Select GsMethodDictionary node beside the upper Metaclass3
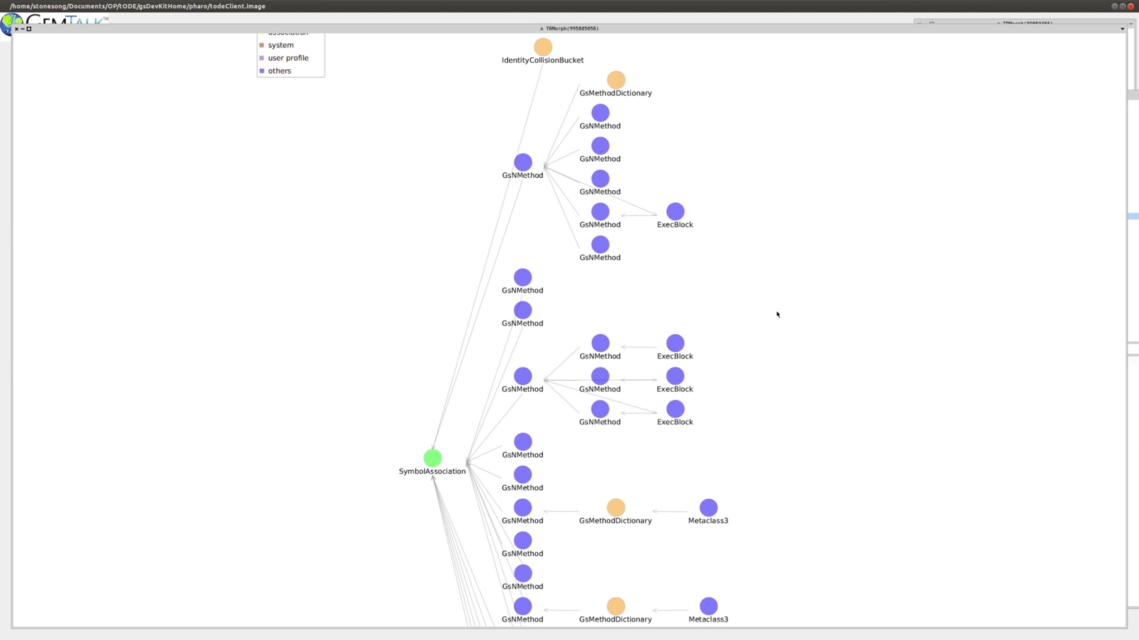 pyautogui.click(x=616, y=507)
